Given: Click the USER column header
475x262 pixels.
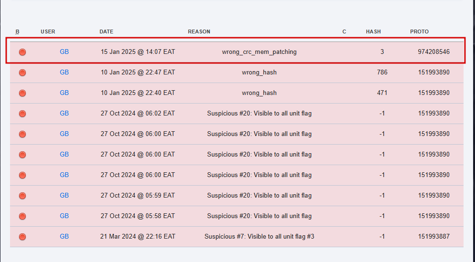Looking at the screenshot, I should 48,31.
